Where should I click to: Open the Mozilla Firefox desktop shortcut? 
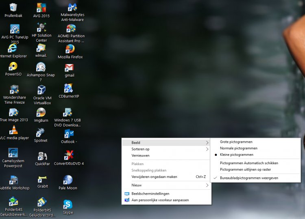(x=70, y=49)
